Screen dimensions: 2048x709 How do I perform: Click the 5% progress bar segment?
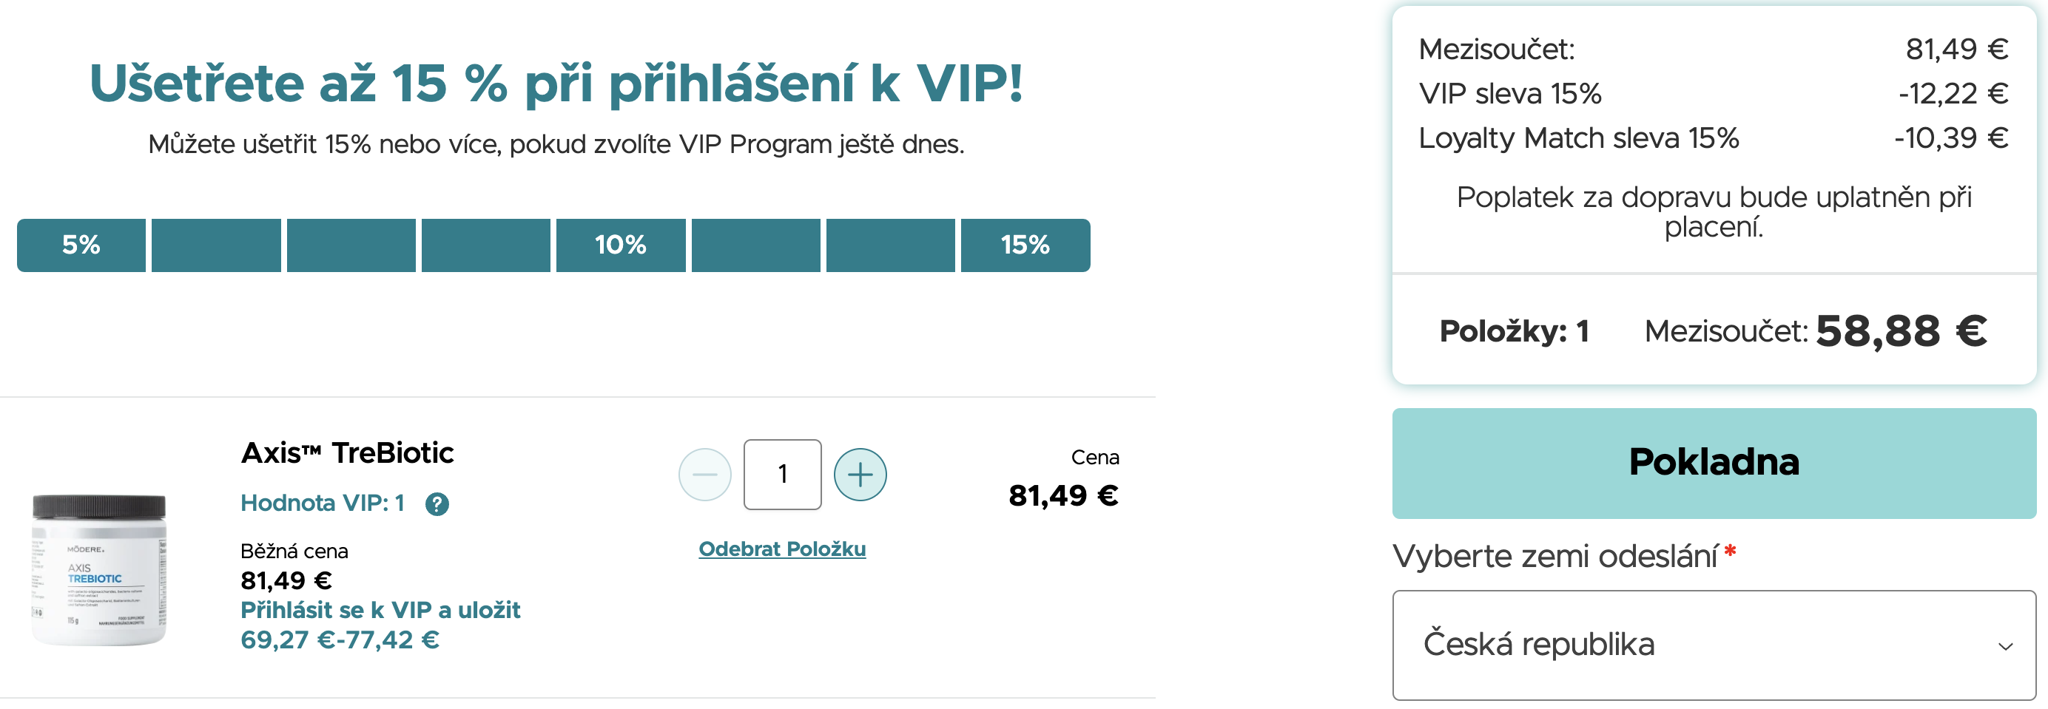(81, 245)
